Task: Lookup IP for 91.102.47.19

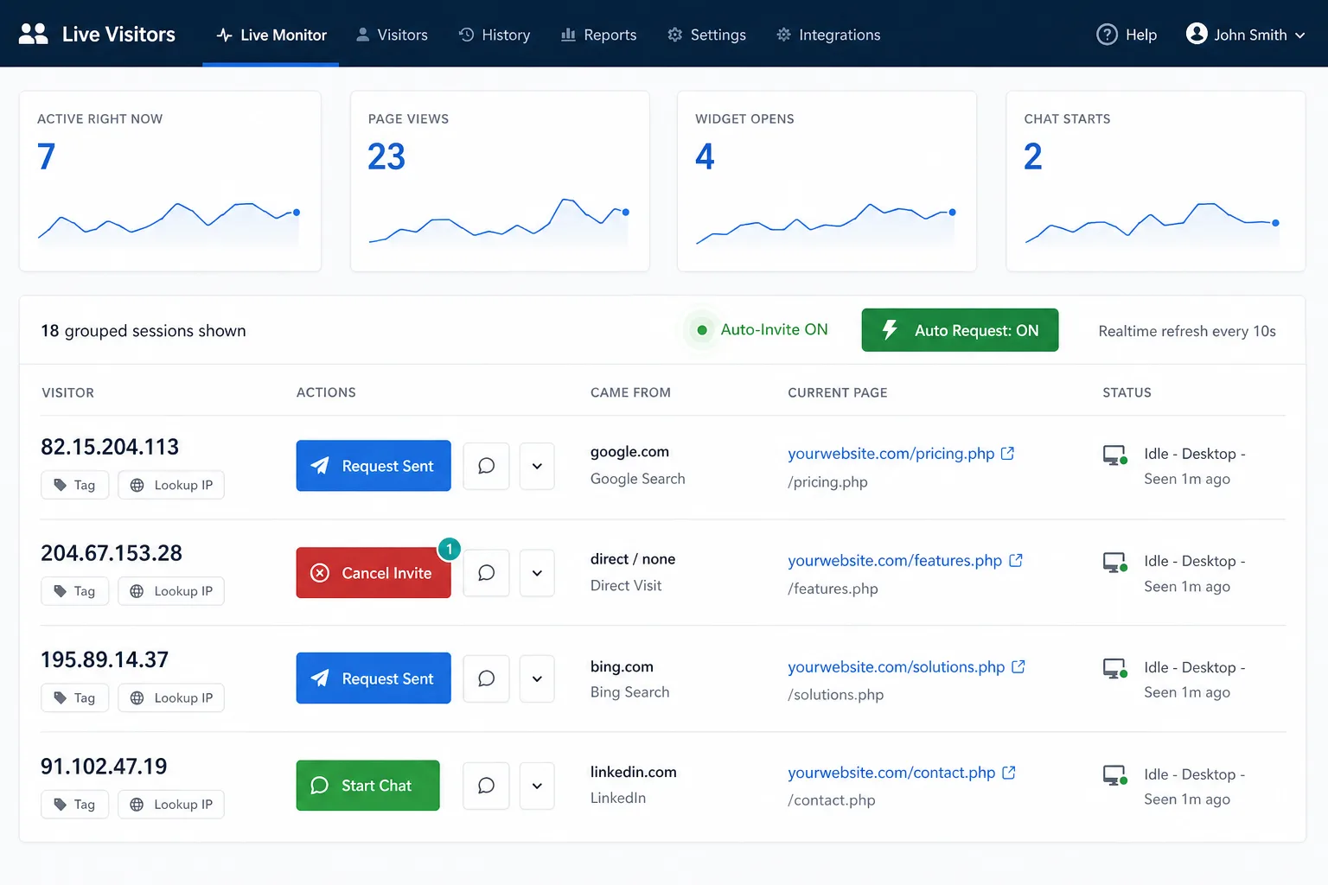Action: pyautogui.click(x=171, y=805)
